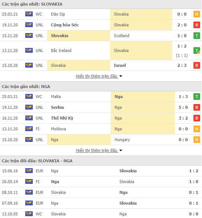Click green T badge on Malta–Nga row

click(196, 97)
